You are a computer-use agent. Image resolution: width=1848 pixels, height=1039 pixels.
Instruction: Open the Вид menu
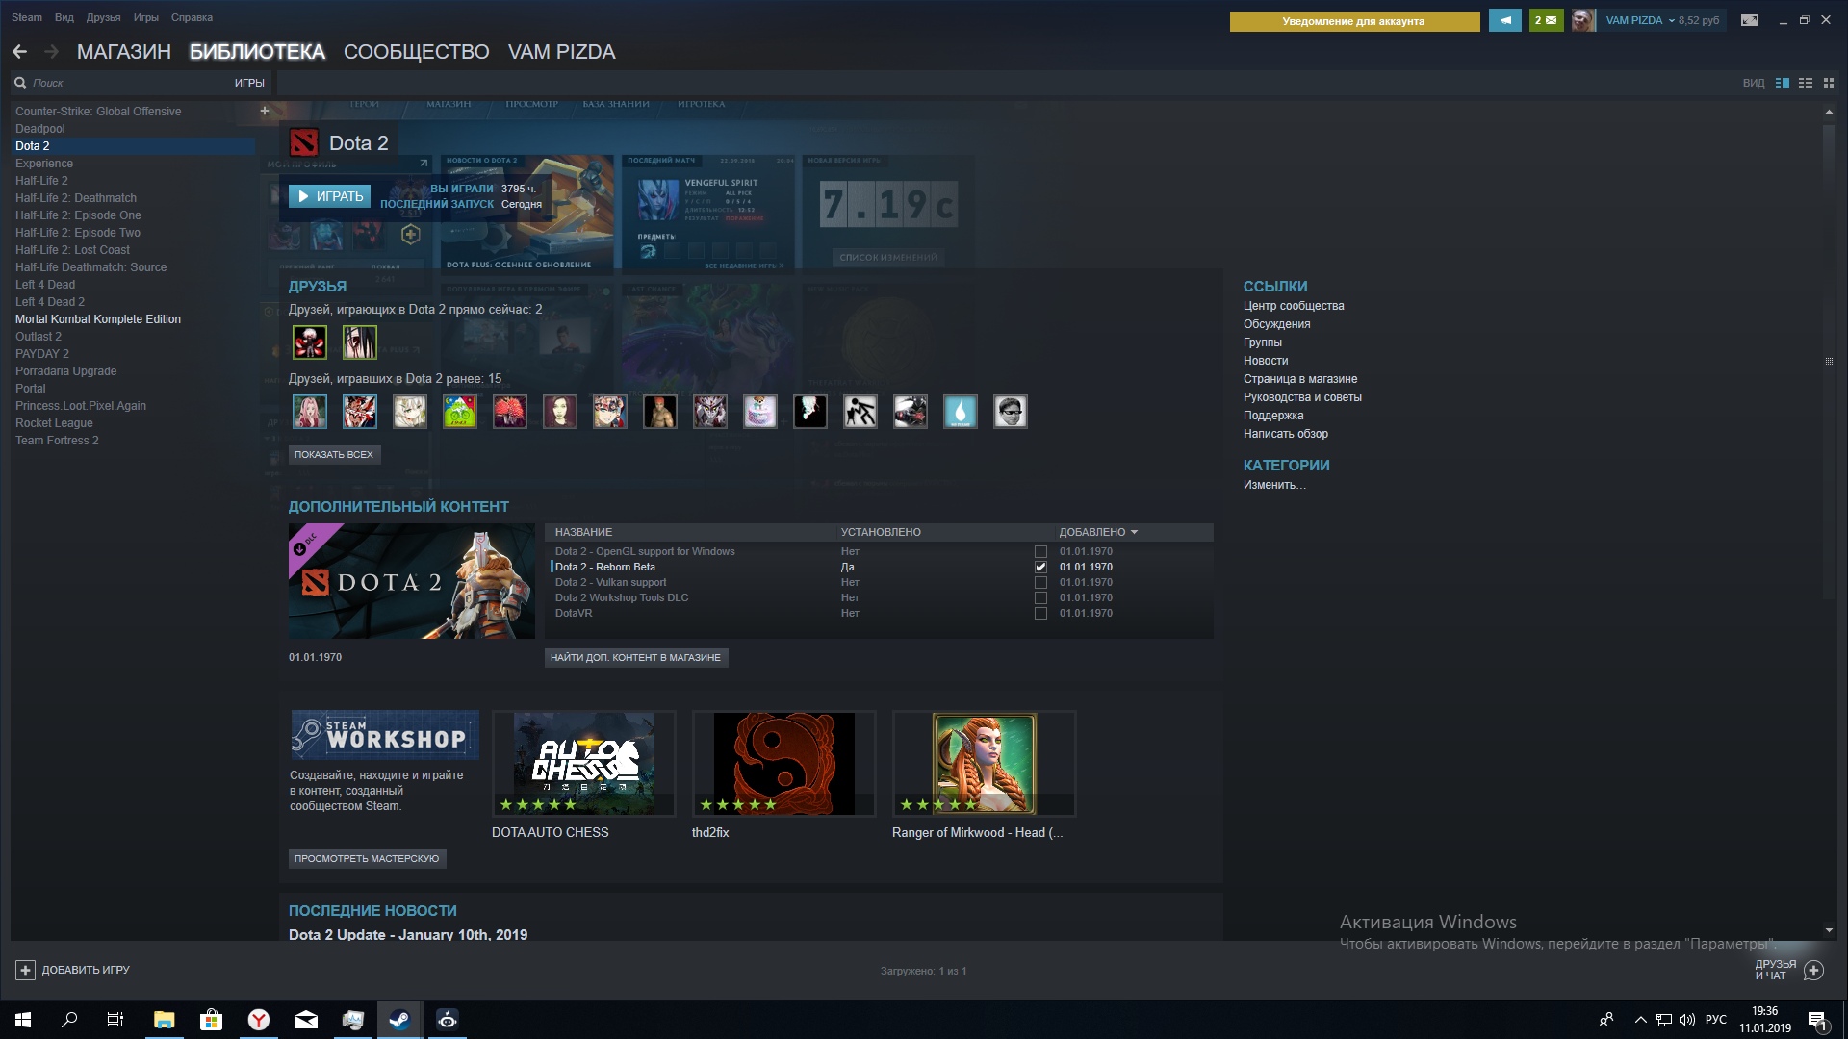click(64, 17)
